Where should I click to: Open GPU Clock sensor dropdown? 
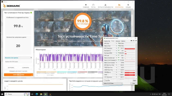point(116,43)
